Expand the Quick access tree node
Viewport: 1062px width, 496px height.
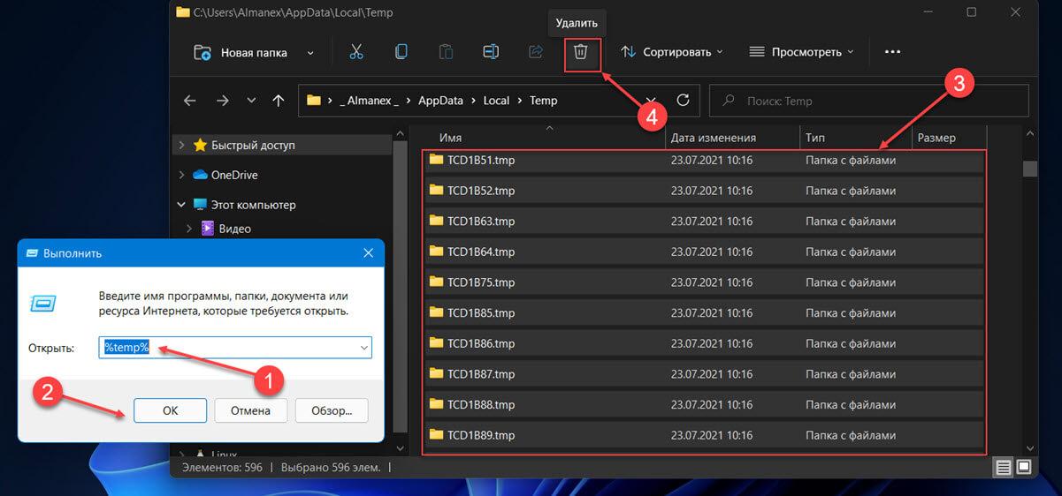(x=181, y=145)
